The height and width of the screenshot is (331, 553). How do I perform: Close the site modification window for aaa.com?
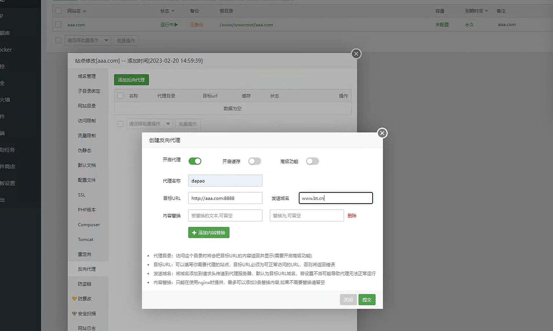(356, 54)
